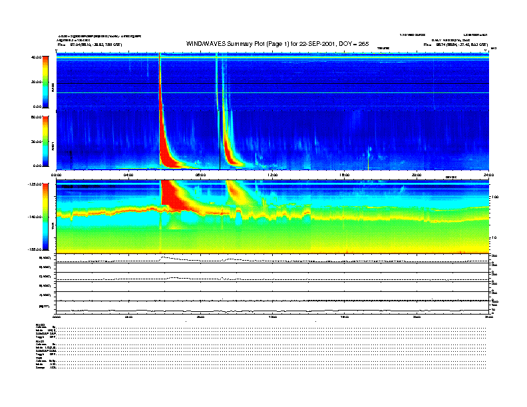Click the |B| (nT) line plot label
This screenshot has height=407, width=527.
(45, 307)
